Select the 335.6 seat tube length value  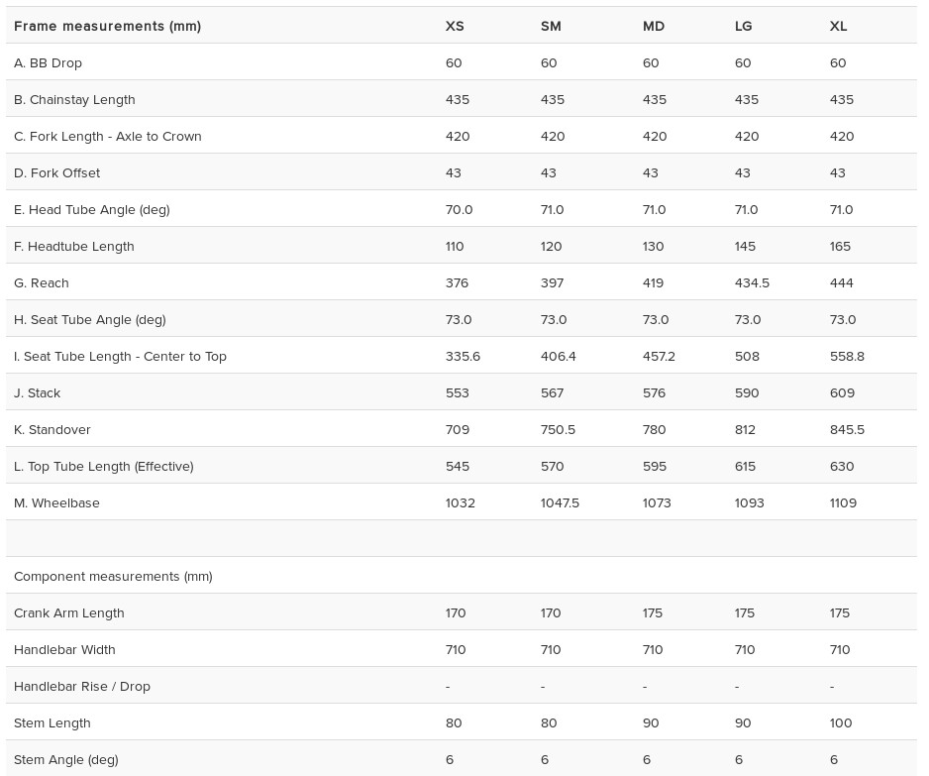click(463, 356)
